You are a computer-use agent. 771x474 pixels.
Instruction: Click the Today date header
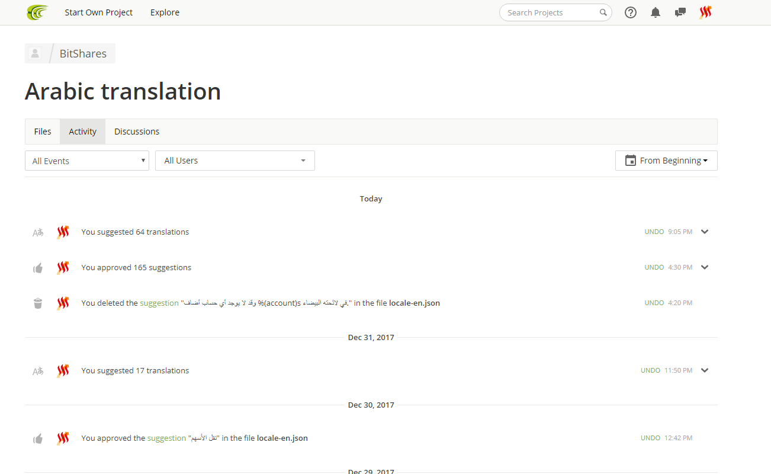point(371,198)
